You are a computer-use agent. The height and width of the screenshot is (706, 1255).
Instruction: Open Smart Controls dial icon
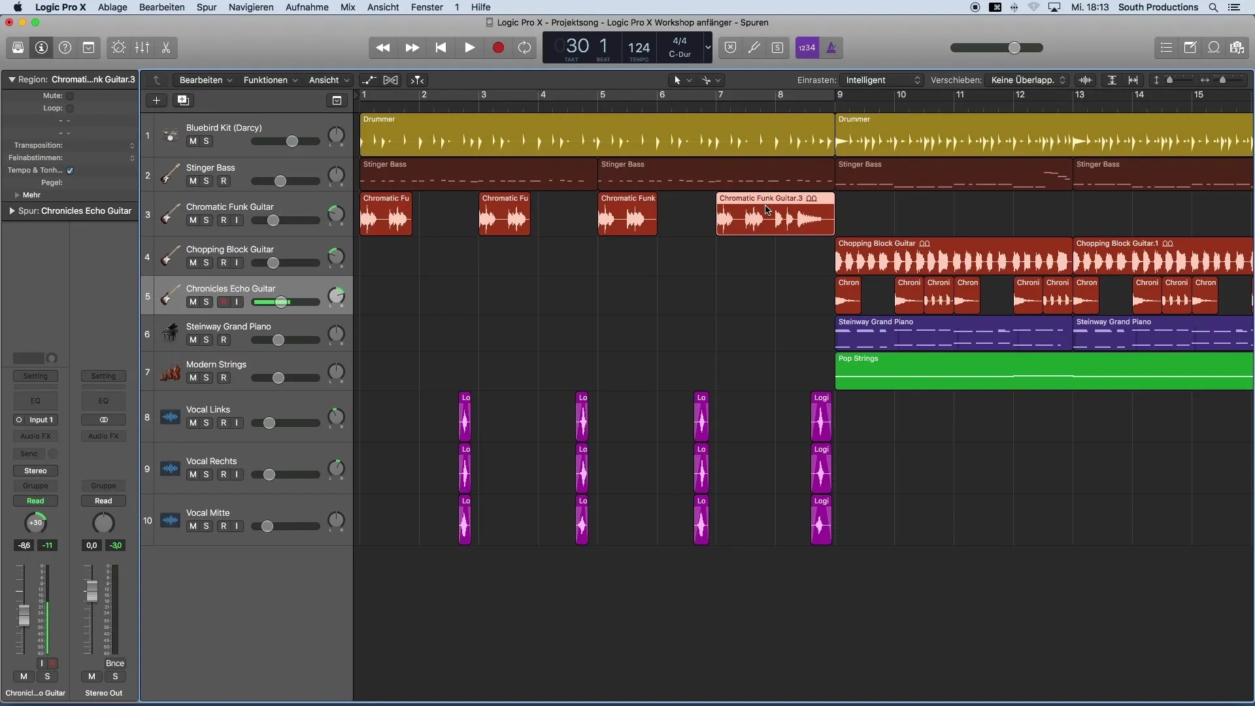[x=118, y=48]
